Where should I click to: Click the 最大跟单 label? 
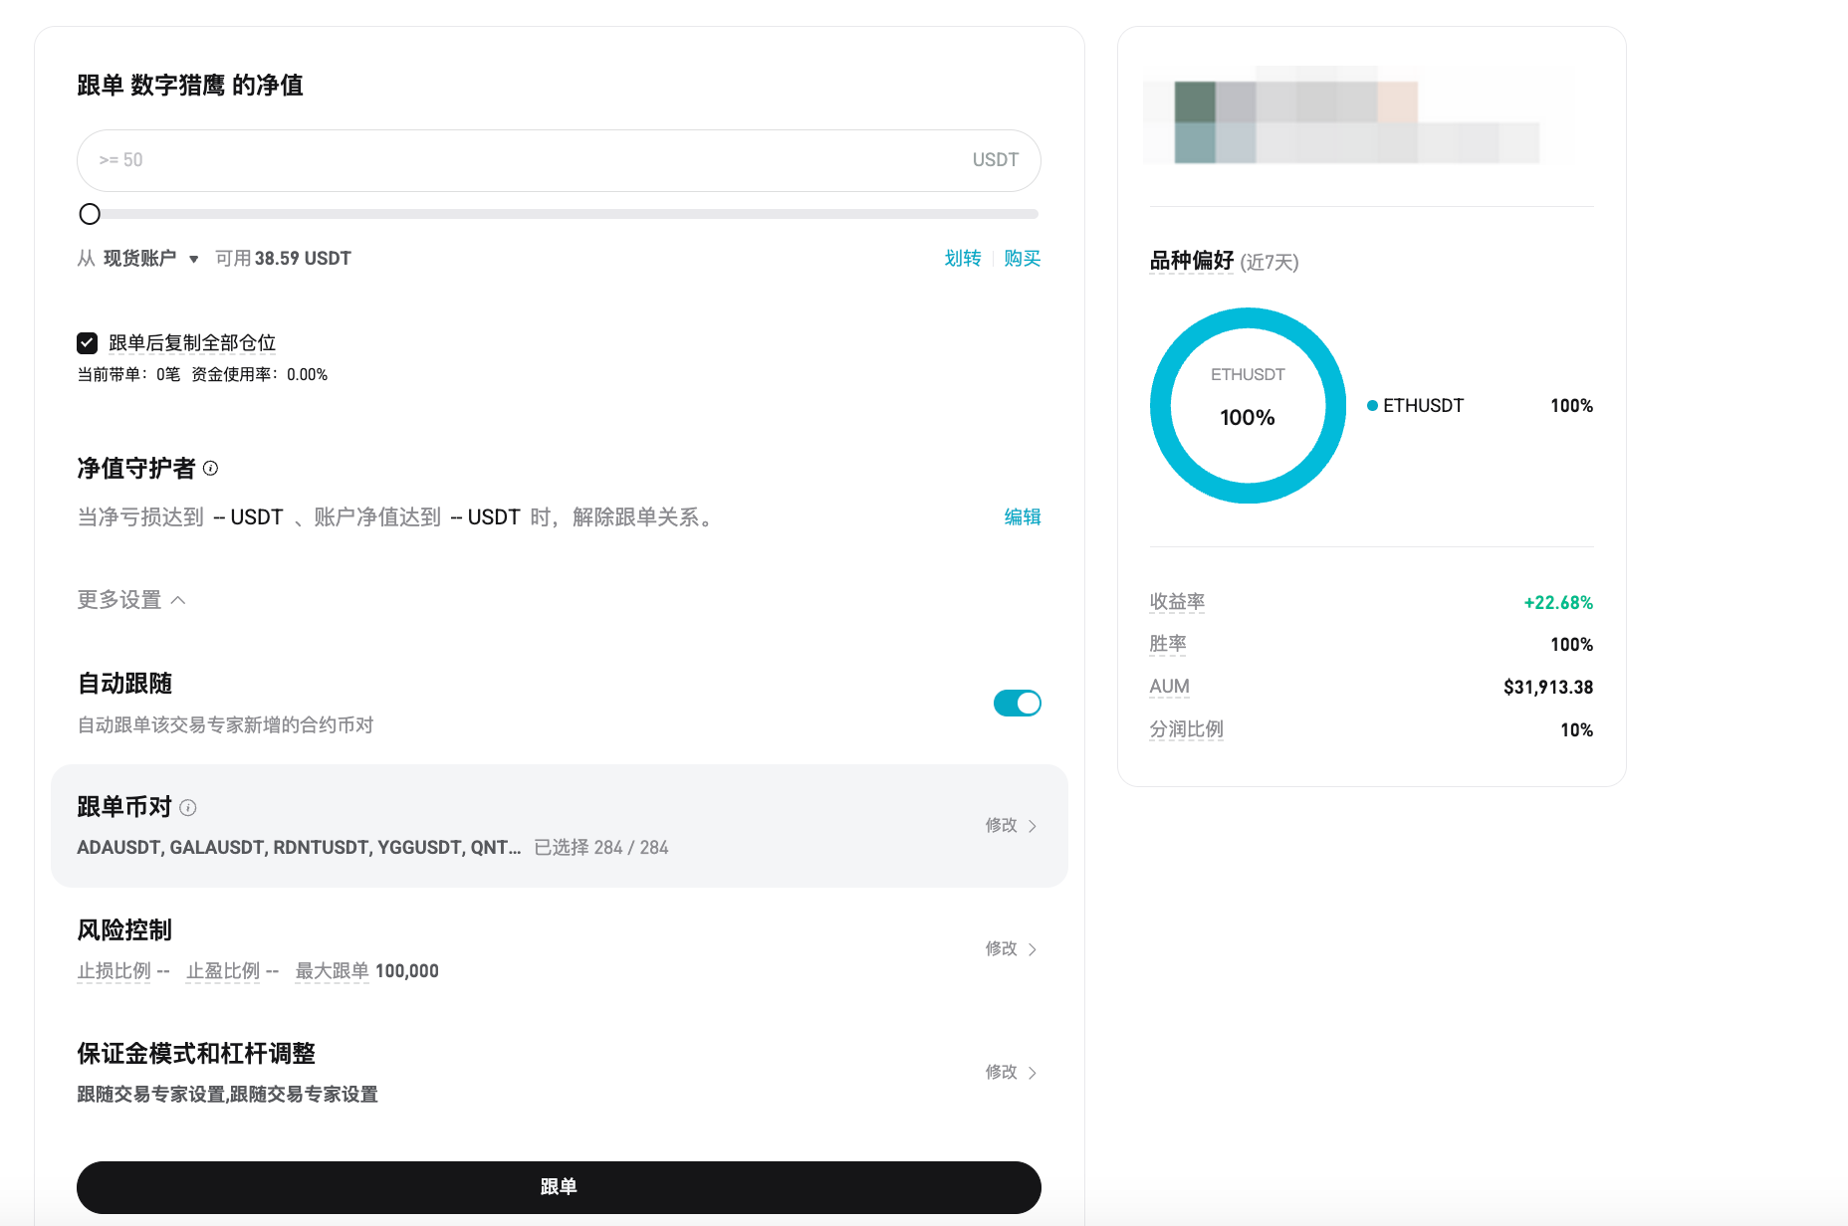tap(332, 971)
